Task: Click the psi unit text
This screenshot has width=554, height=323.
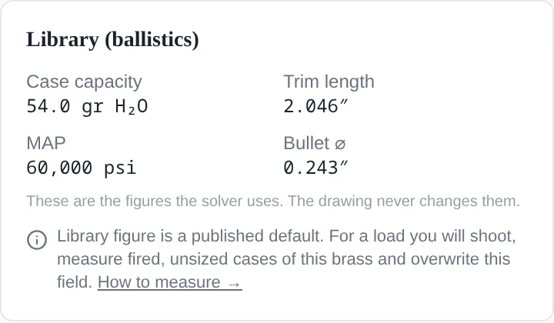Action: tap(120, 168)
